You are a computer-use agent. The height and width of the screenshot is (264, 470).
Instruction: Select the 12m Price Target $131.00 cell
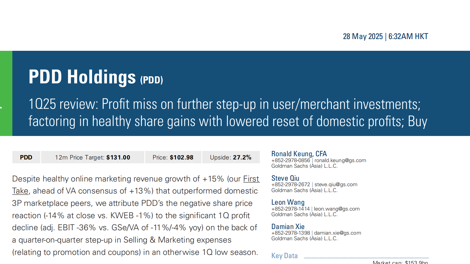(x=93, y=157)
